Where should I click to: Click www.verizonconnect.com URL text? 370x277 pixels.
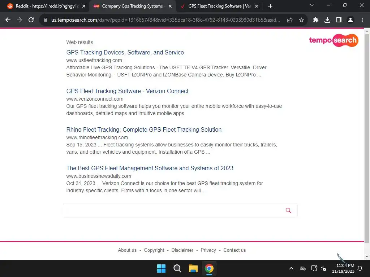click(95, 99)
